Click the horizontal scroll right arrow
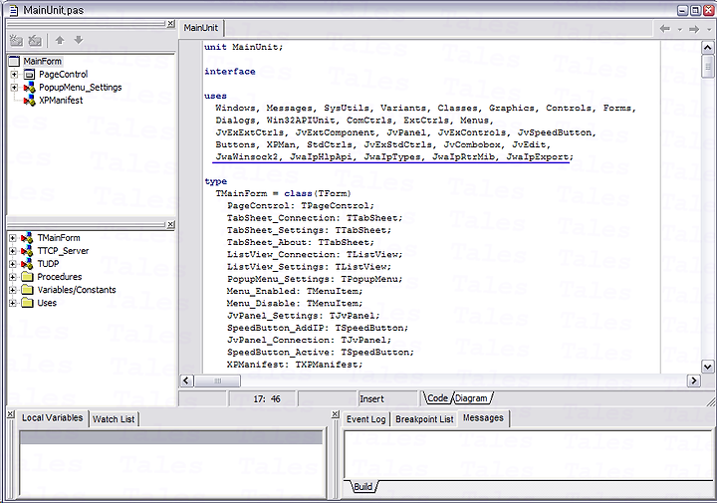717x503 pixels. click(x=694, y=380)
